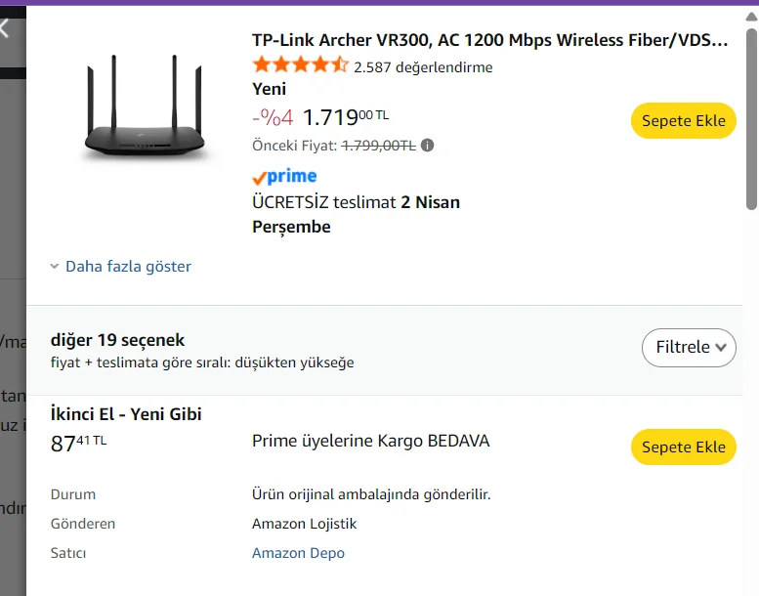Image resolution: width=759 pixels, height=596 pixels.
Task: Expand the Daha fazla göster section
Action: pyautogui.click(x=121, y=266)
